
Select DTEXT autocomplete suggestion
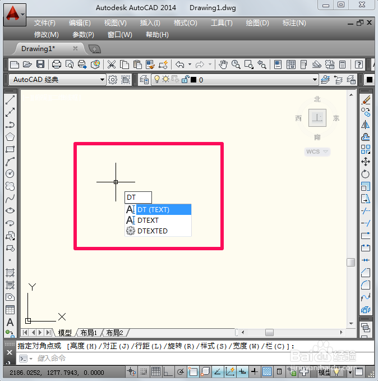[158, 220]
